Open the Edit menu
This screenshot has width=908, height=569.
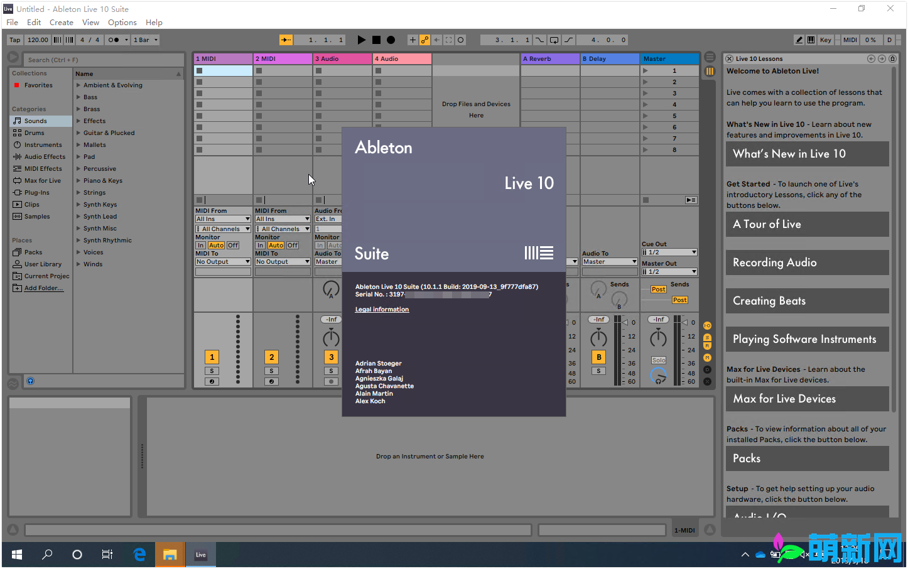tap(34, 22)
